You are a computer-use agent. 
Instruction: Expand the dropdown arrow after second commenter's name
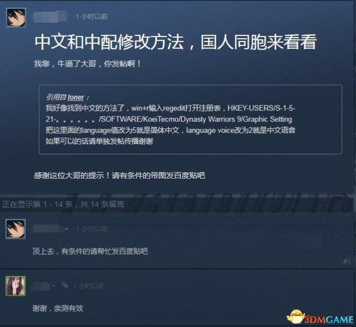click(x=53, y=286)
